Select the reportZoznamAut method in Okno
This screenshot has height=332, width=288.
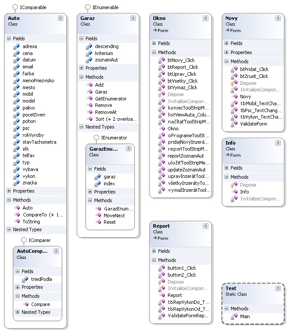click(x=186, y=156)
